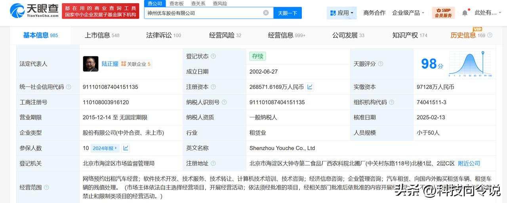Image resolution: width=507 pixels, height=203 pixels.
Task: Select industry value 租赁业
Action: [257, 133]
